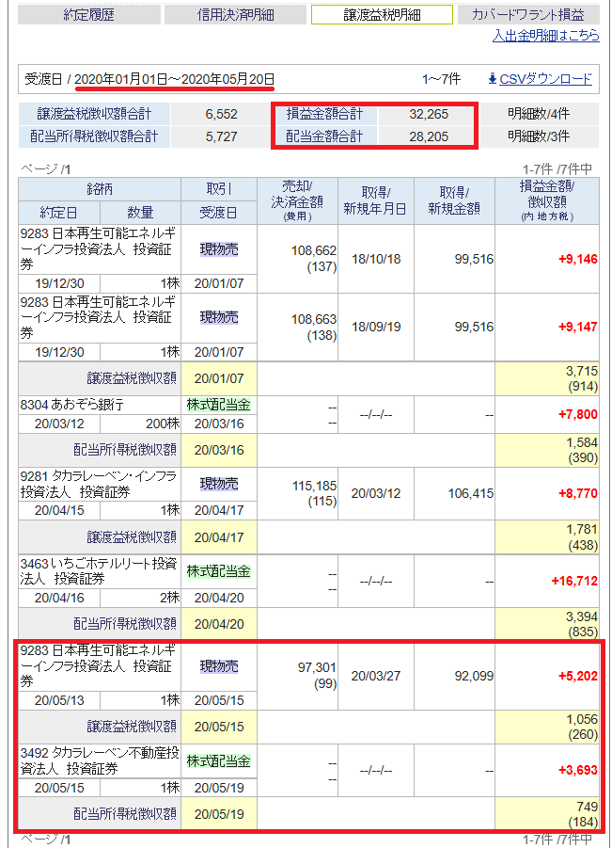Click sale amount 97,301

click(317, 668)
